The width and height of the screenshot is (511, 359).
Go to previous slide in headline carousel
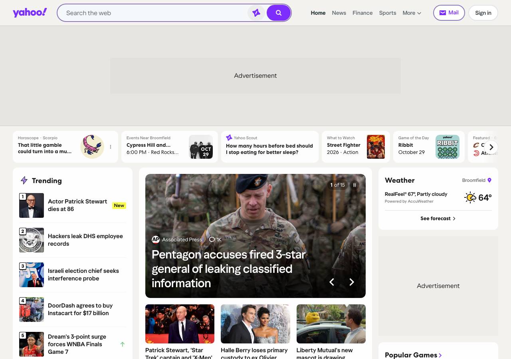pos(331,282)
